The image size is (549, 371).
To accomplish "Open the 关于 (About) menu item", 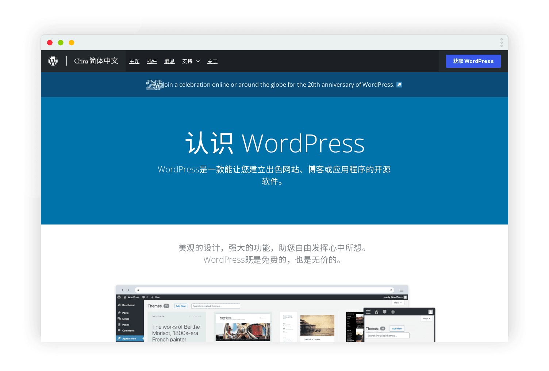I will coord(212,61).
